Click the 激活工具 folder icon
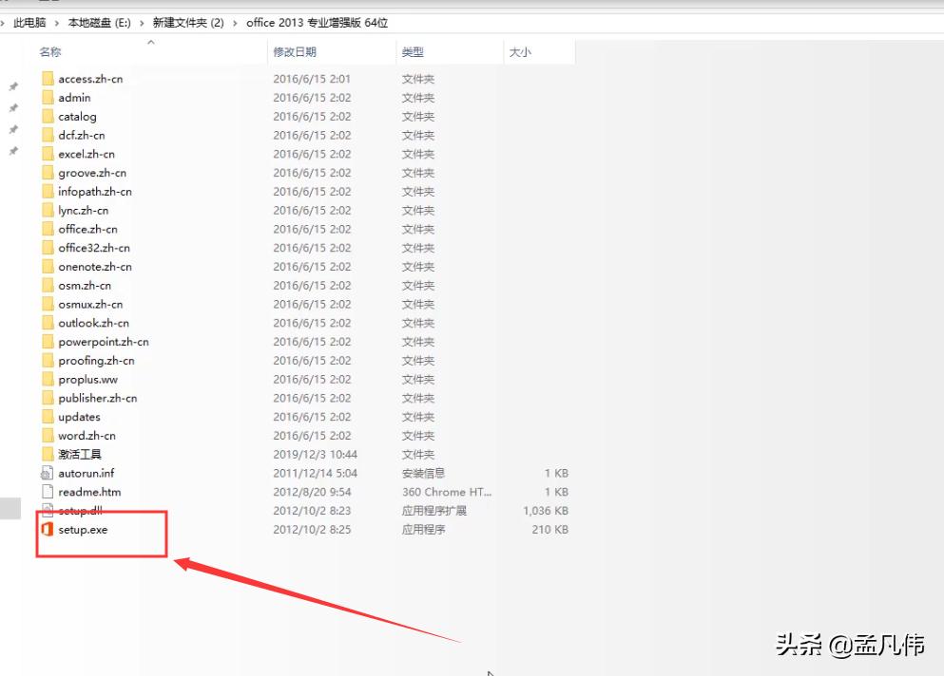Viewport: 944px width, 676px height. 48,454
